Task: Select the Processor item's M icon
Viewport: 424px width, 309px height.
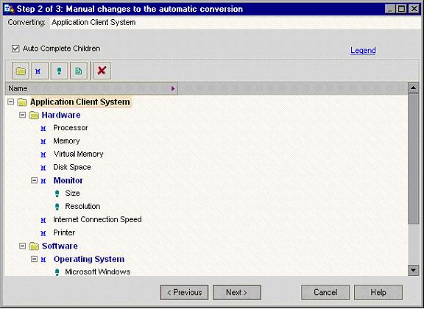Action: coord(43,128)
